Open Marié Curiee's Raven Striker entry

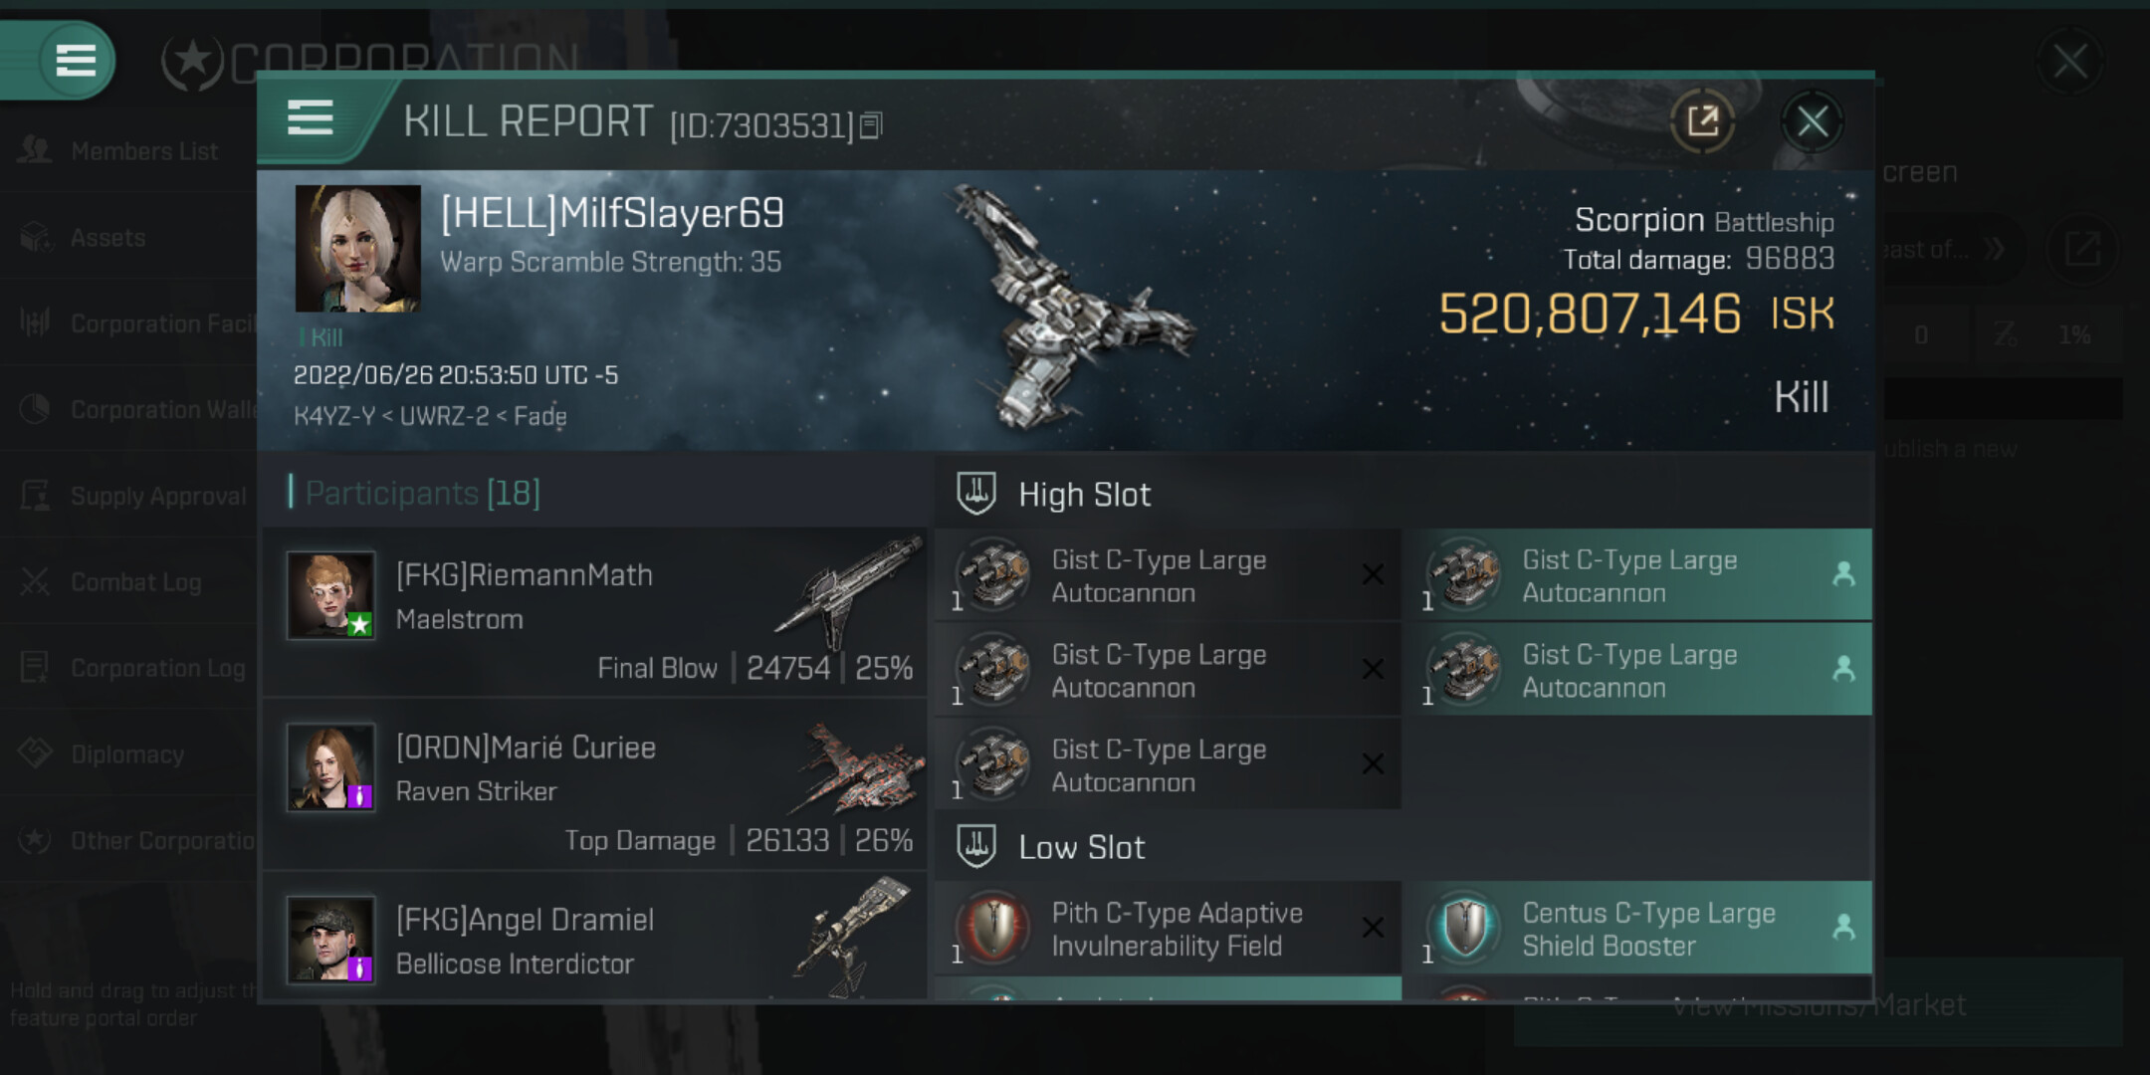click(x=595, y=785)
